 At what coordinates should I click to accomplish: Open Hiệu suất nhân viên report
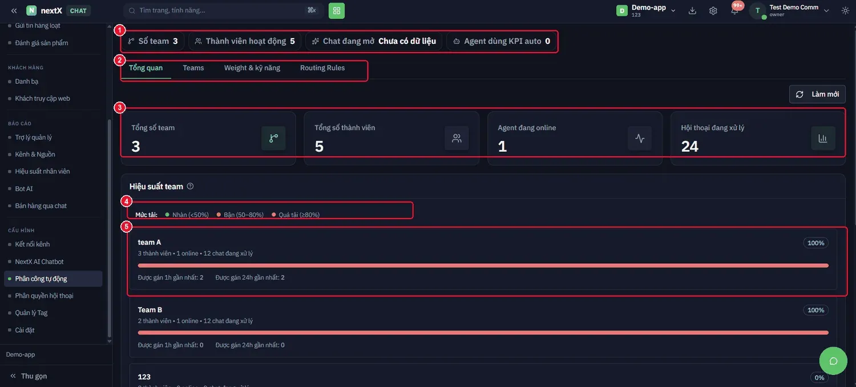42,171
